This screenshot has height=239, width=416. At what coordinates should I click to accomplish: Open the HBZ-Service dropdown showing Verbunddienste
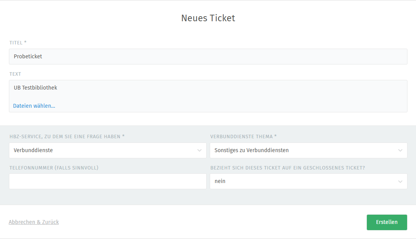point(104,151)
